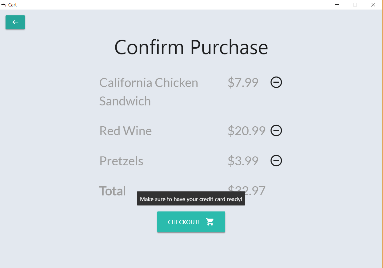Click the Cart title text in title bar
The width and height of the screenshot is (383, 268).
[13, 5]
